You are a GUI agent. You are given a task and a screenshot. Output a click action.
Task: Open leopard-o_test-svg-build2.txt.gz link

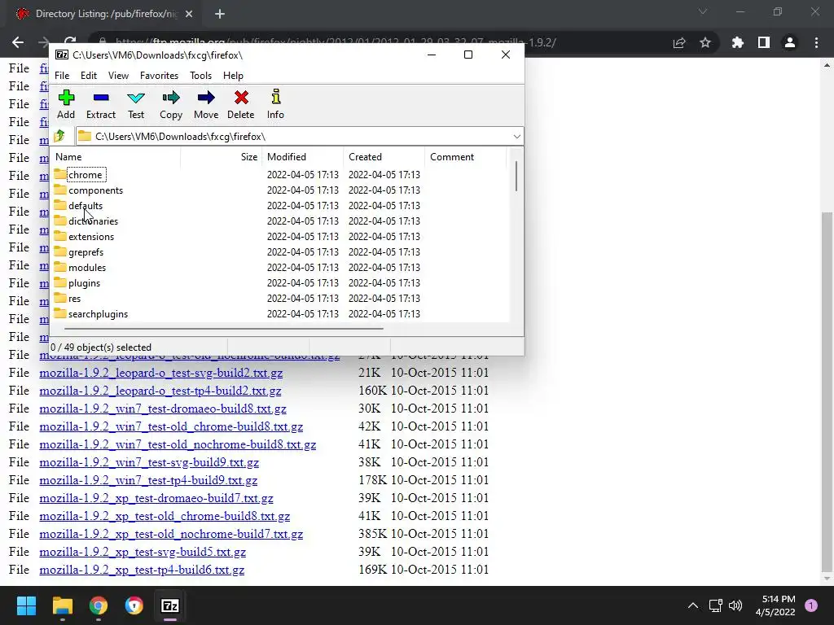point(160,373)
